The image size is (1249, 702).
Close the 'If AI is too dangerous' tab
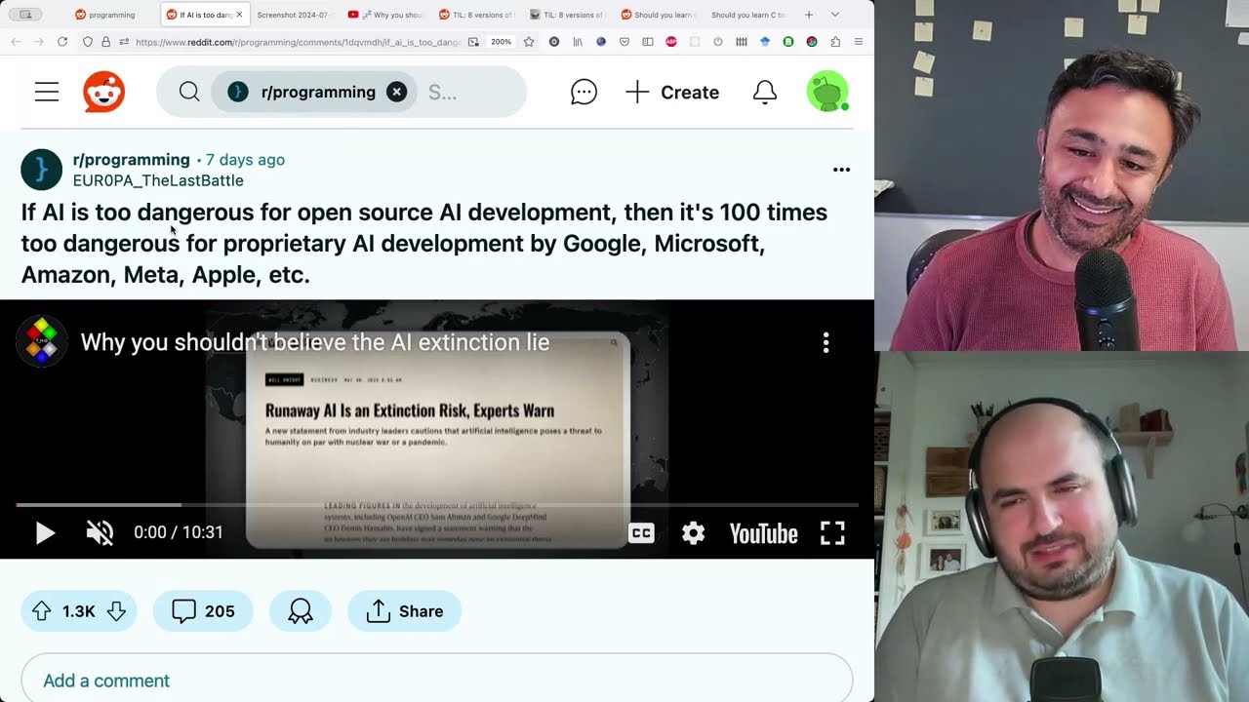click(x=239, y=15)
